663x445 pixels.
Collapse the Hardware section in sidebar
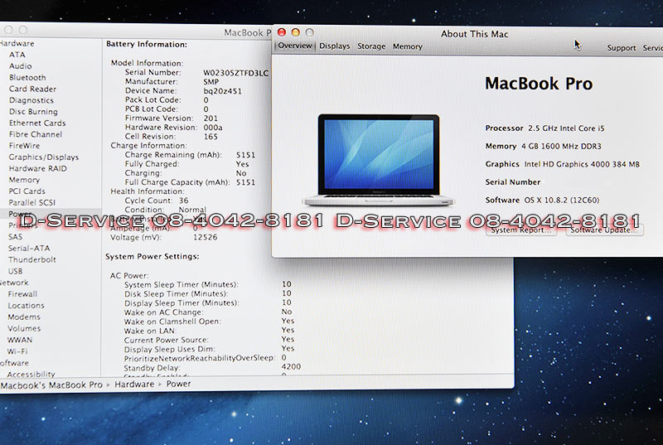[x=17, y=43]
